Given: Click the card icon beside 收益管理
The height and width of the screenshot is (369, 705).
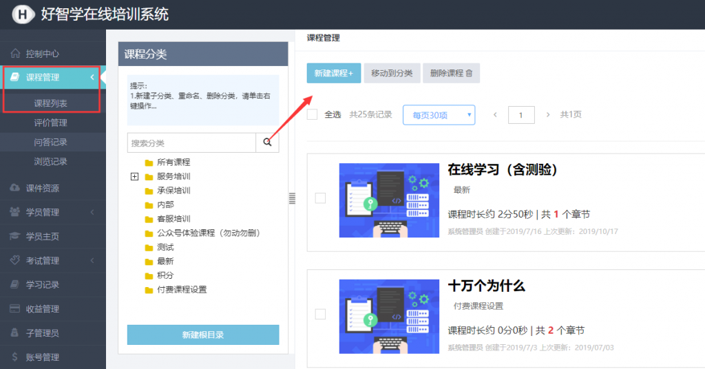Looking at the screenshot, I should (x=15, y=309).
